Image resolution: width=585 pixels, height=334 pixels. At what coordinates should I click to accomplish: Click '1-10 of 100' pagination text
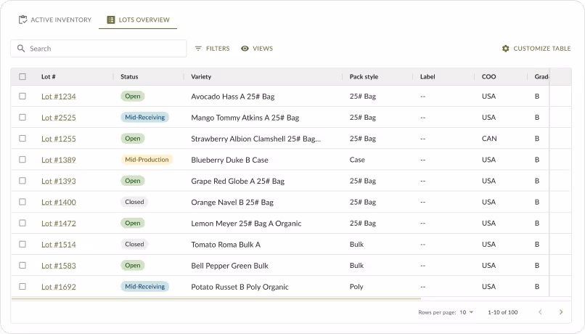coord(502,312)
